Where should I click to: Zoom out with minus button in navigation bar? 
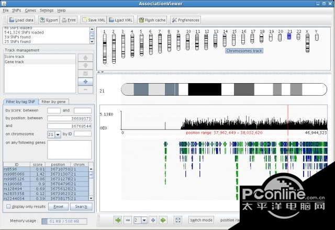click(128, 220)
